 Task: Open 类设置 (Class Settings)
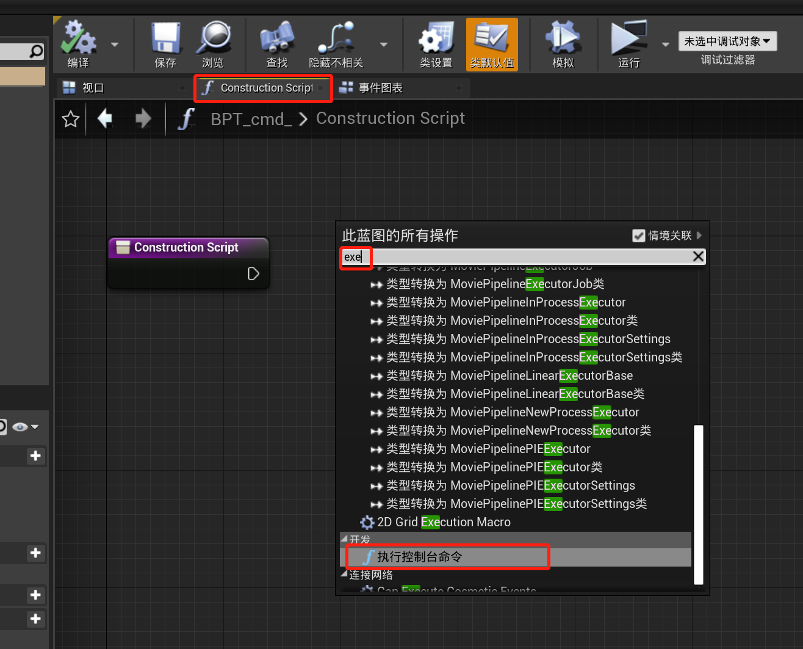(x=435, y=43)
